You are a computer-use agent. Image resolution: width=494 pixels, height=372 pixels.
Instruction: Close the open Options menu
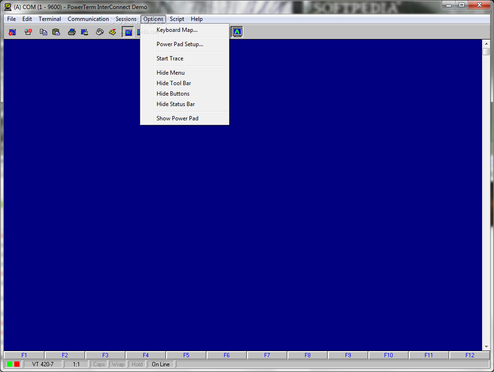(x=153, y=19)
